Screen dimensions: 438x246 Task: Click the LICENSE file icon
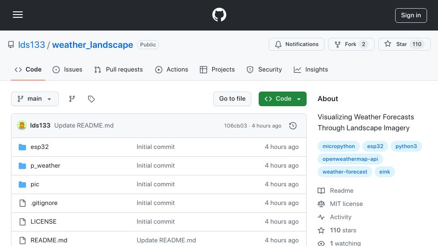coord(22,222)
